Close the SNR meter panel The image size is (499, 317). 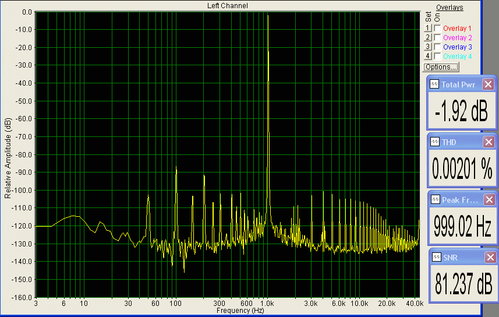tap(490, 257)
